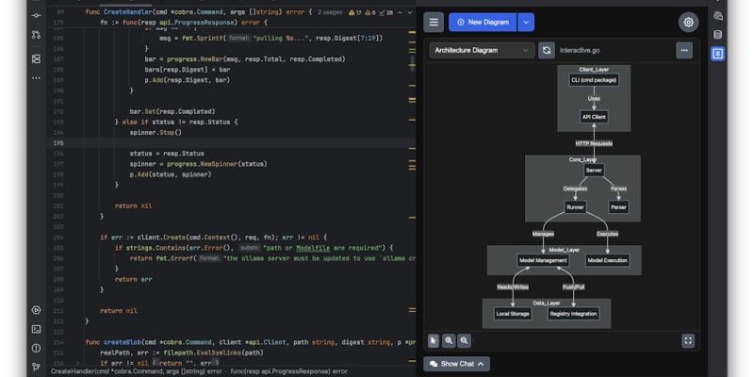Refresh the Architecture Diagram

click(547, 50)
